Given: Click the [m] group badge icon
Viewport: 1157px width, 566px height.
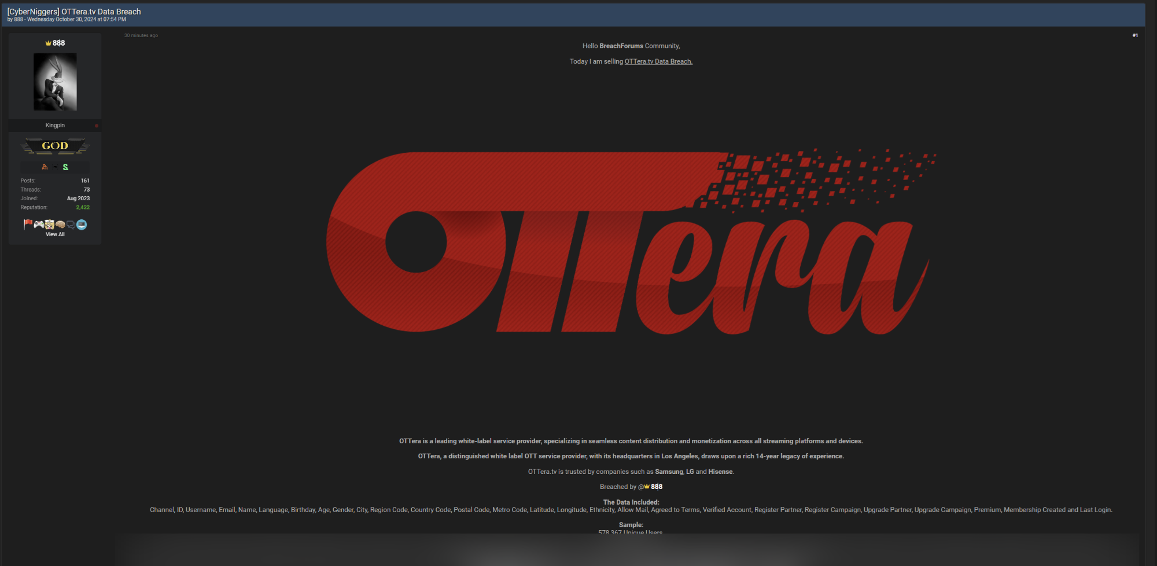Looking at the screenshot, I should click(x=54, y=167).
